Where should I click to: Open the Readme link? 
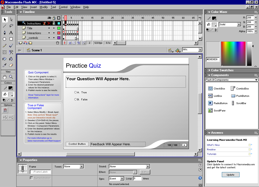click(x=211, y=150)
